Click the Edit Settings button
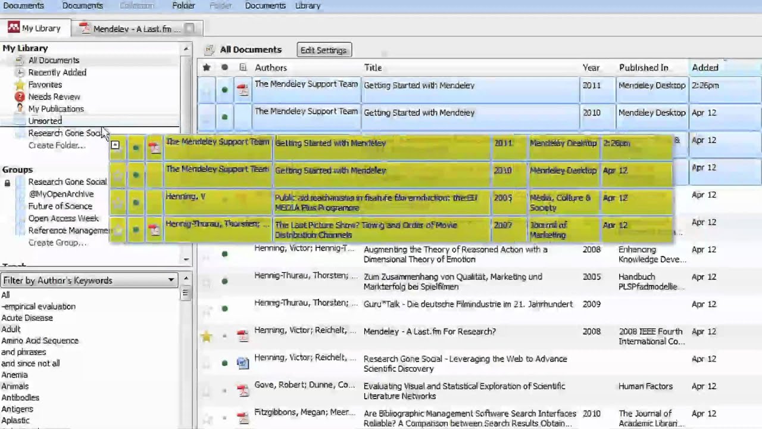The height and width of the screenshot is (429, 762). coord(323,50)
